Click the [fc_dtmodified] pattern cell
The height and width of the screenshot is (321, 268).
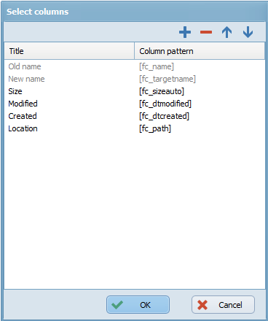(165, 104)
